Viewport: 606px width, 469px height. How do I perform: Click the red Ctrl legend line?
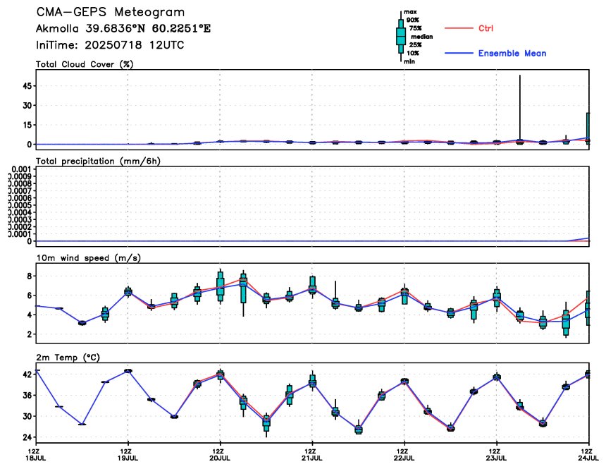pos(459,28)
